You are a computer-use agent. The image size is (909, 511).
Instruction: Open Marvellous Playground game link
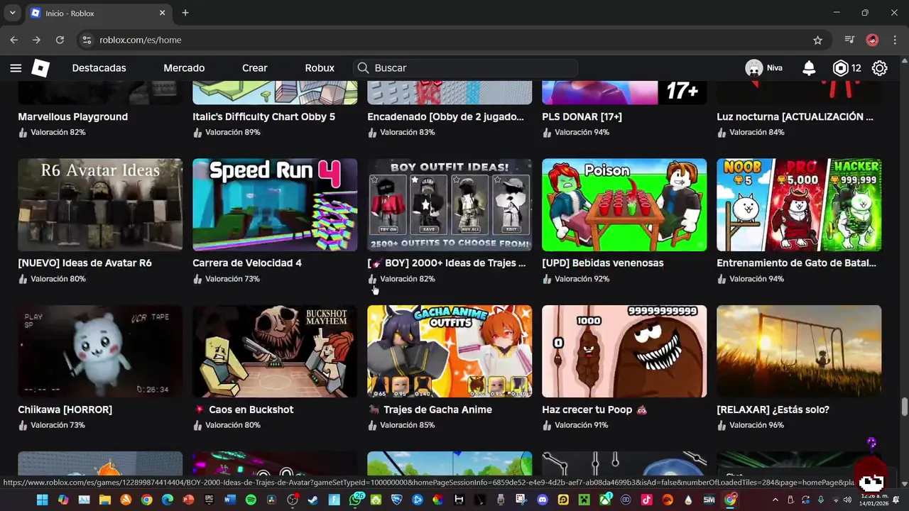[72, 116]
